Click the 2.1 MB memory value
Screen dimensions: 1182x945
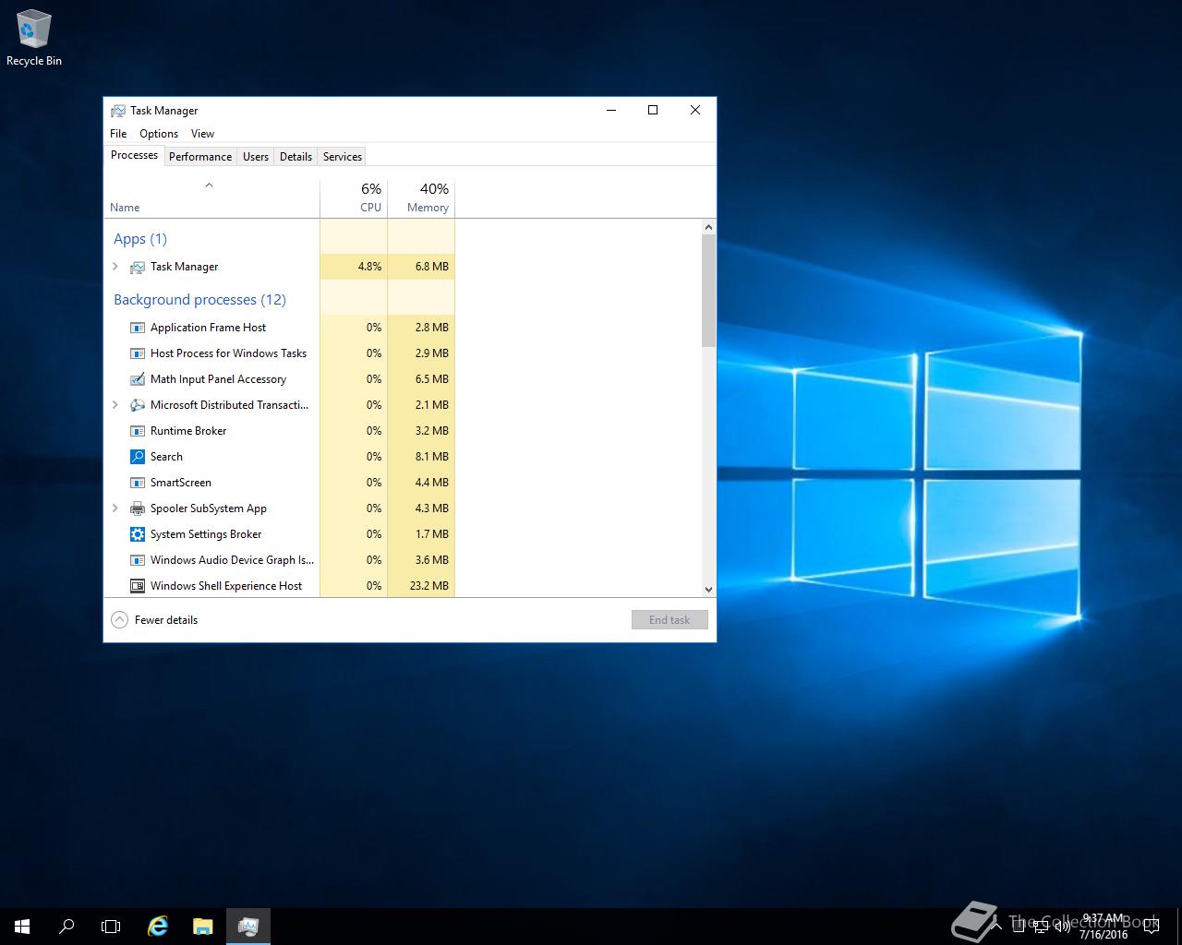[432, 405]
